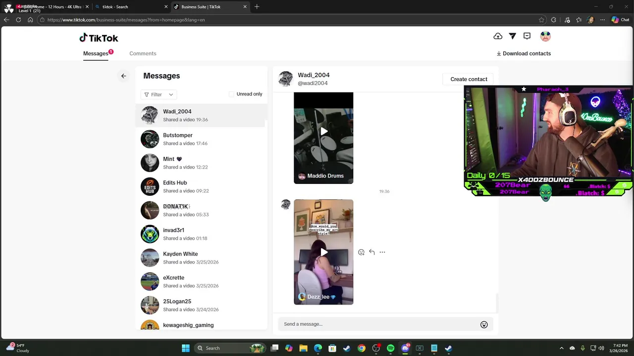Open the Butstomper conversation
The image size is (634, 356).
201,139
